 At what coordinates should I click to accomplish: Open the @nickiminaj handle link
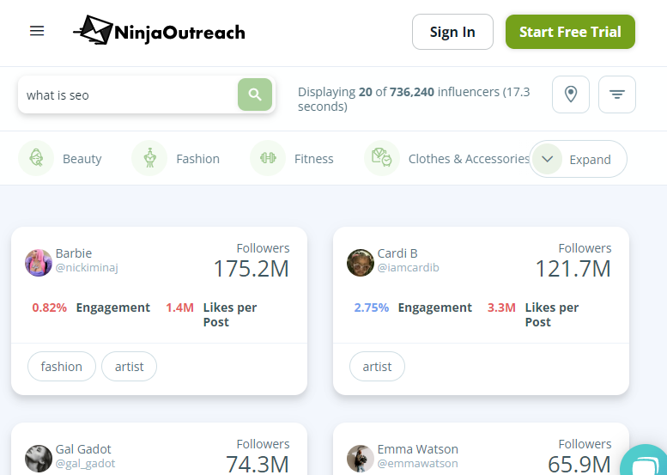coord(87,268)
